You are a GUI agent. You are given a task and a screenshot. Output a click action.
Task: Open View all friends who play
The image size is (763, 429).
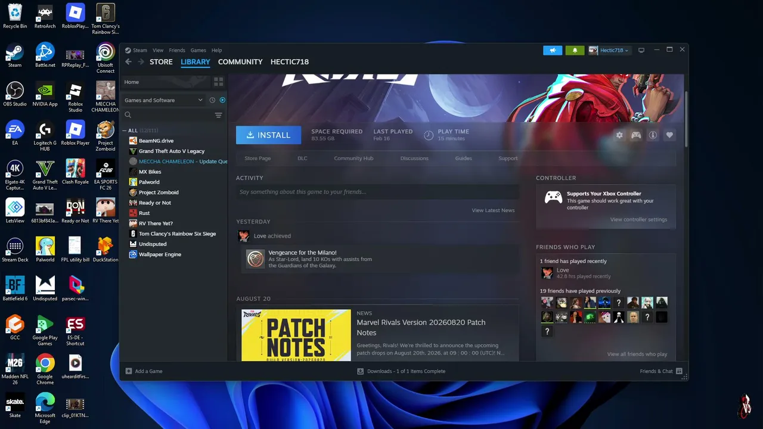click(637, 355)
